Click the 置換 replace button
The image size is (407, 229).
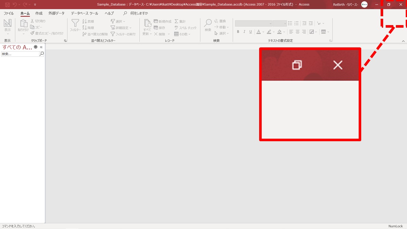coord(220,21)
